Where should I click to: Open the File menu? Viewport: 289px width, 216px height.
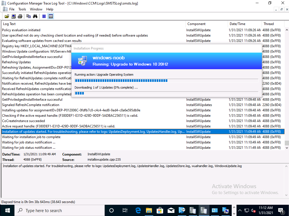click(12, 9)
